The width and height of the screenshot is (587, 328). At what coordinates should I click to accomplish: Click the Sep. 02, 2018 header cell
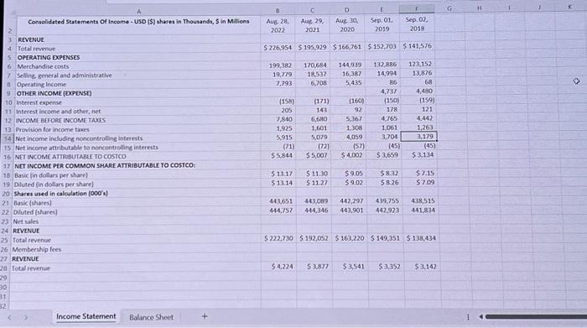(417, 23)
